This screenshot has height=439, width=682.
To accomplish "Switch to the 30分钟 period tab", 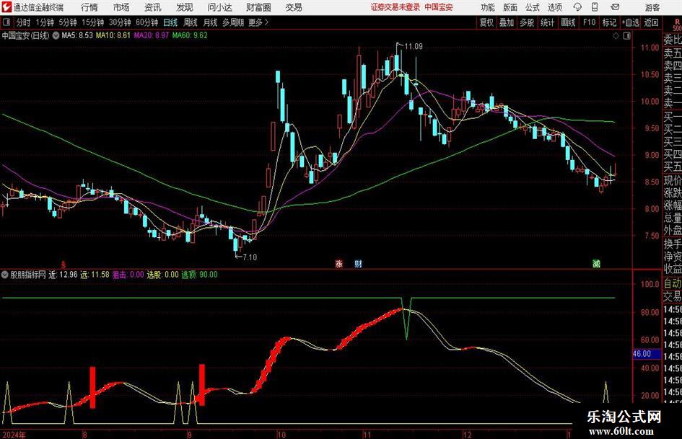I will point(120,22).
